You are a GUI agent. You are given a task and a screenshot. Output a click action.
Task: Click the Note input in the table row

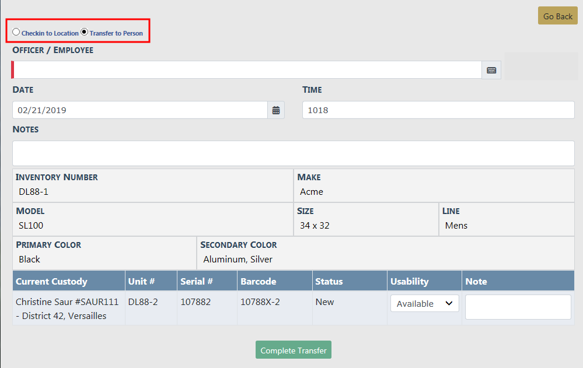point(518,307)
